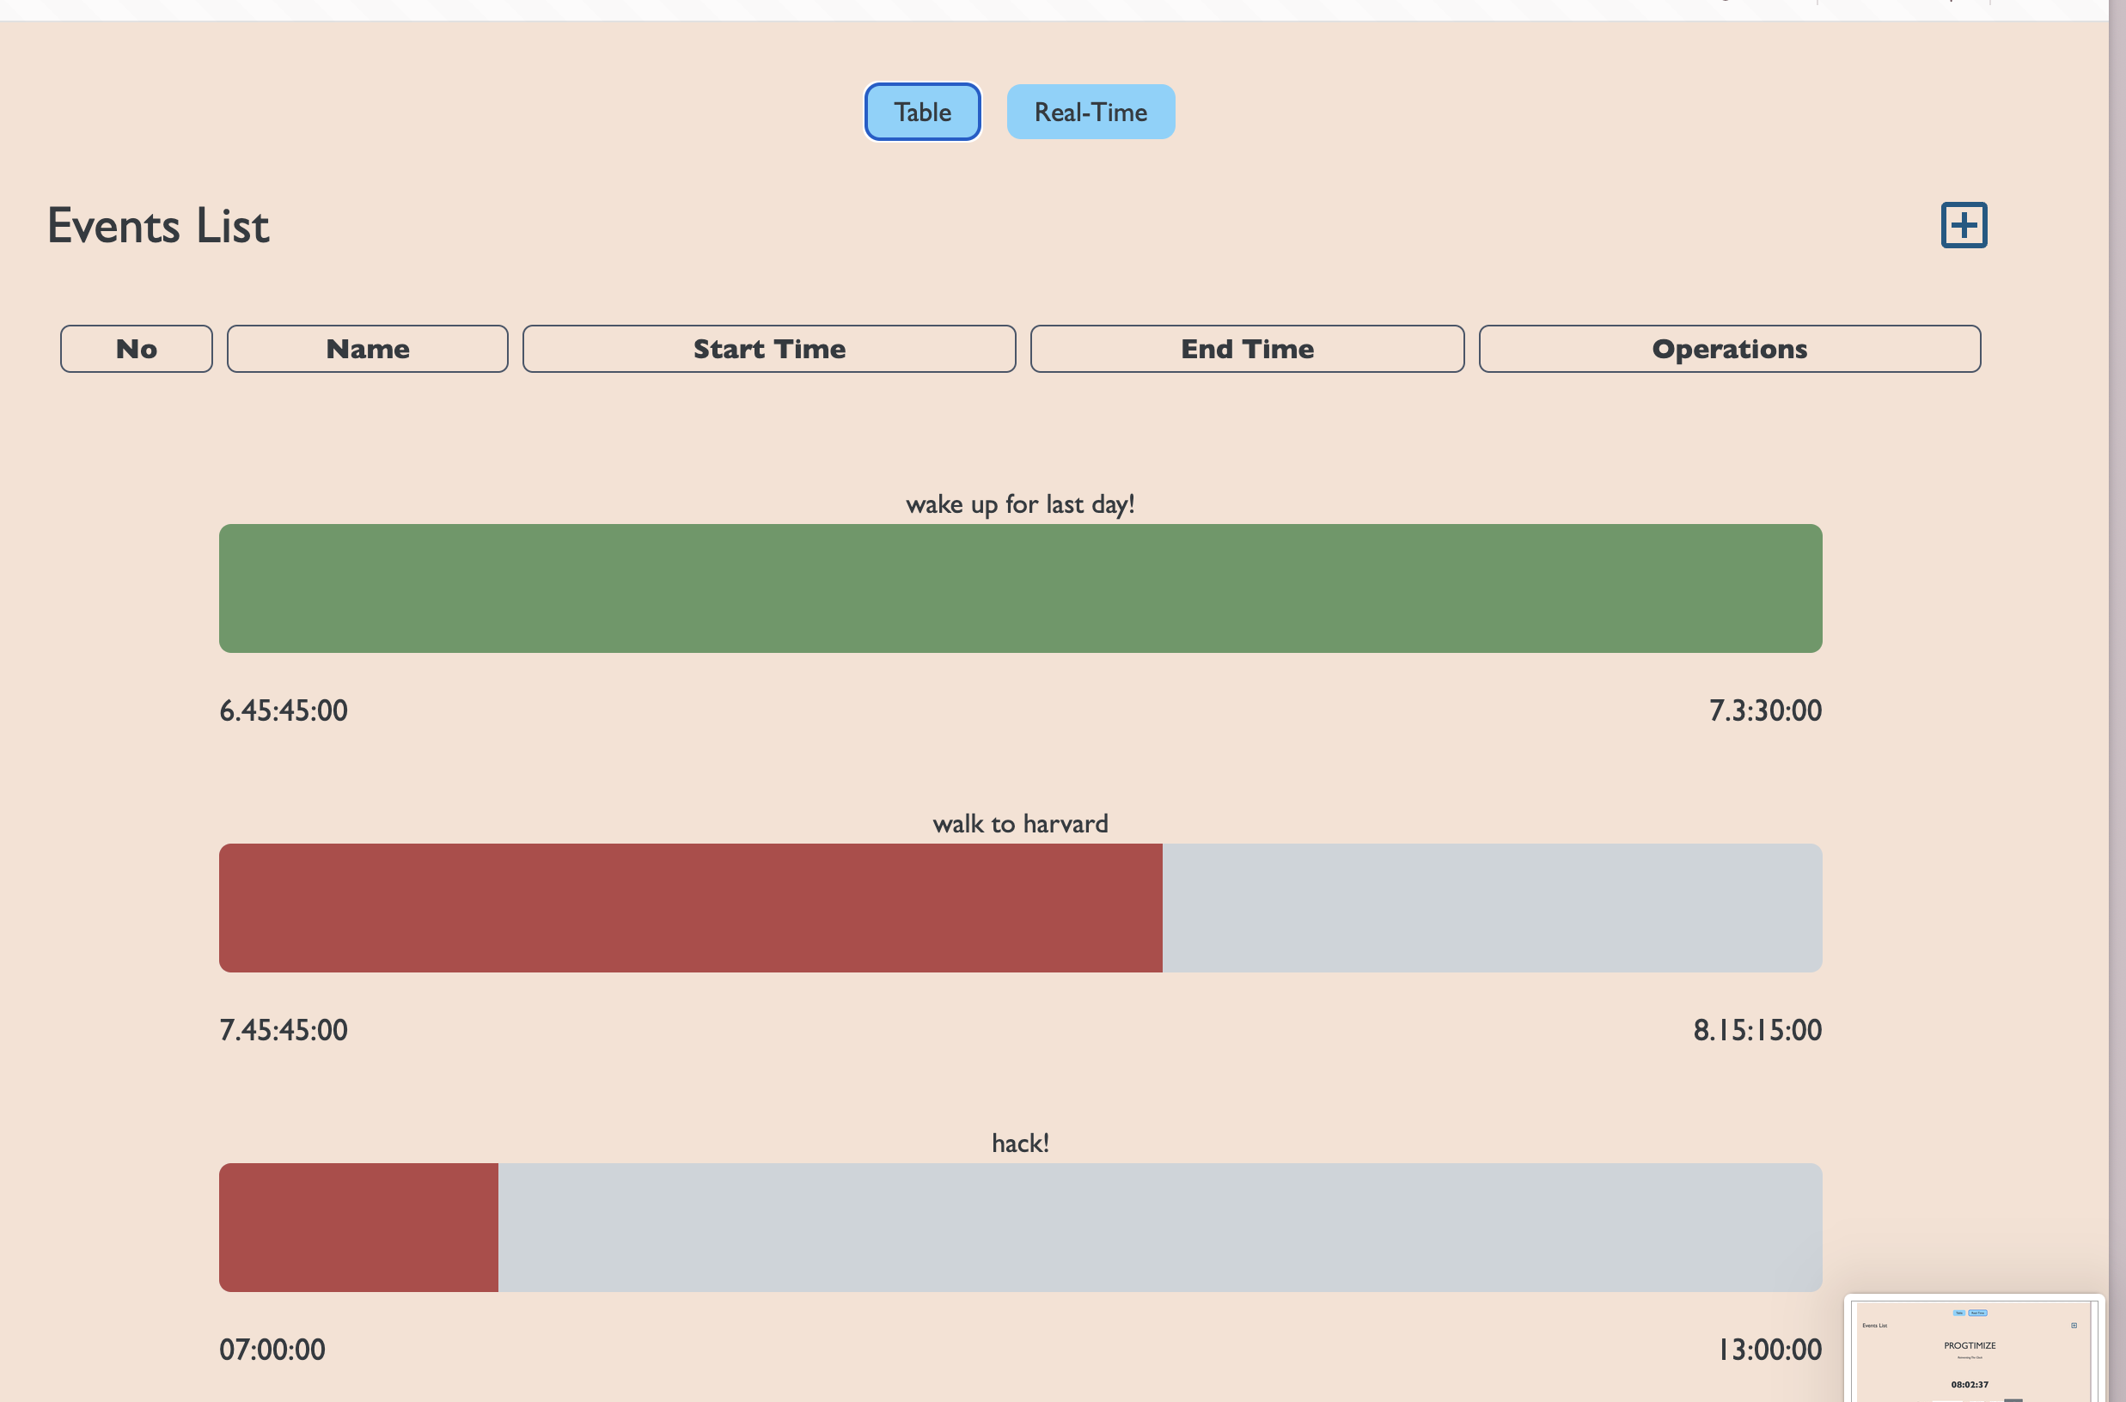
Task: Click the 'hack!' event label
Action: 1020,1143
